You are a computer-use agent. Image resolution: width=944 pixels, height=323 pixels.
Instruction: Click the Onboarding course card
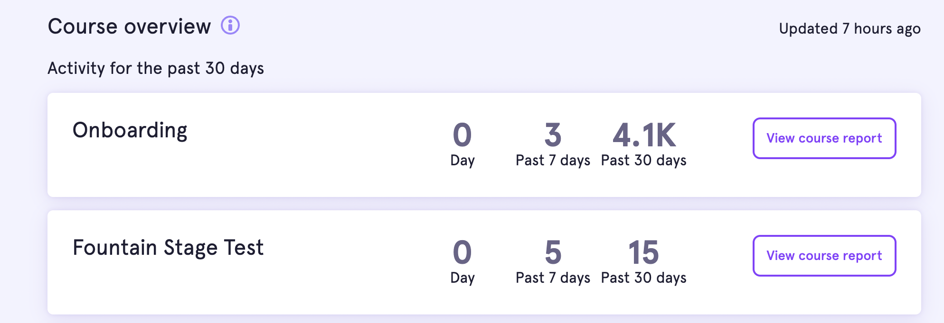484,145
